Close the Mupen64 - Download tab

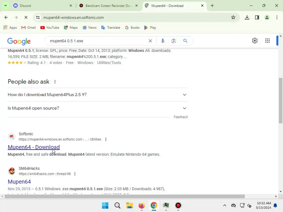click(x=202, y=6)
